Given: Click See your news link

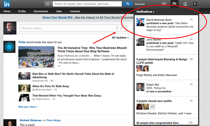Looking at the screenshot, I should click(x=28, y=107).
